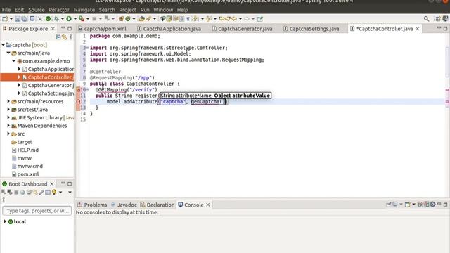Click the Debug bug icon in toolbar
This screenshot has height=253, width=450.
coord(56,19)
